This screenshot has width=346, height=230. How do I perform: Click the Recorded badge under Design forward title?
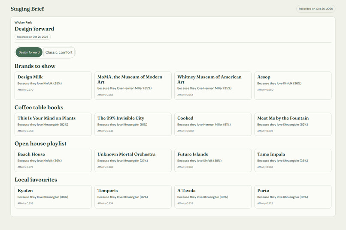click(33, 37)
